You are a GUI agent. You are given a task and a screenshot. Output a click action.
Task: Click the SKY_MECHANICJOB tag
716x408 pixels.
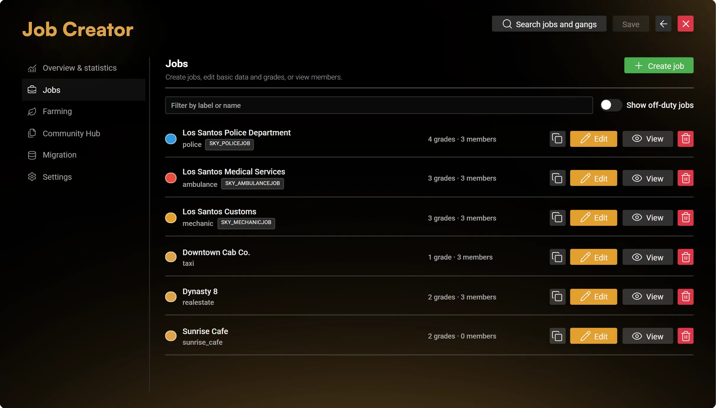(x=246, y=223)
